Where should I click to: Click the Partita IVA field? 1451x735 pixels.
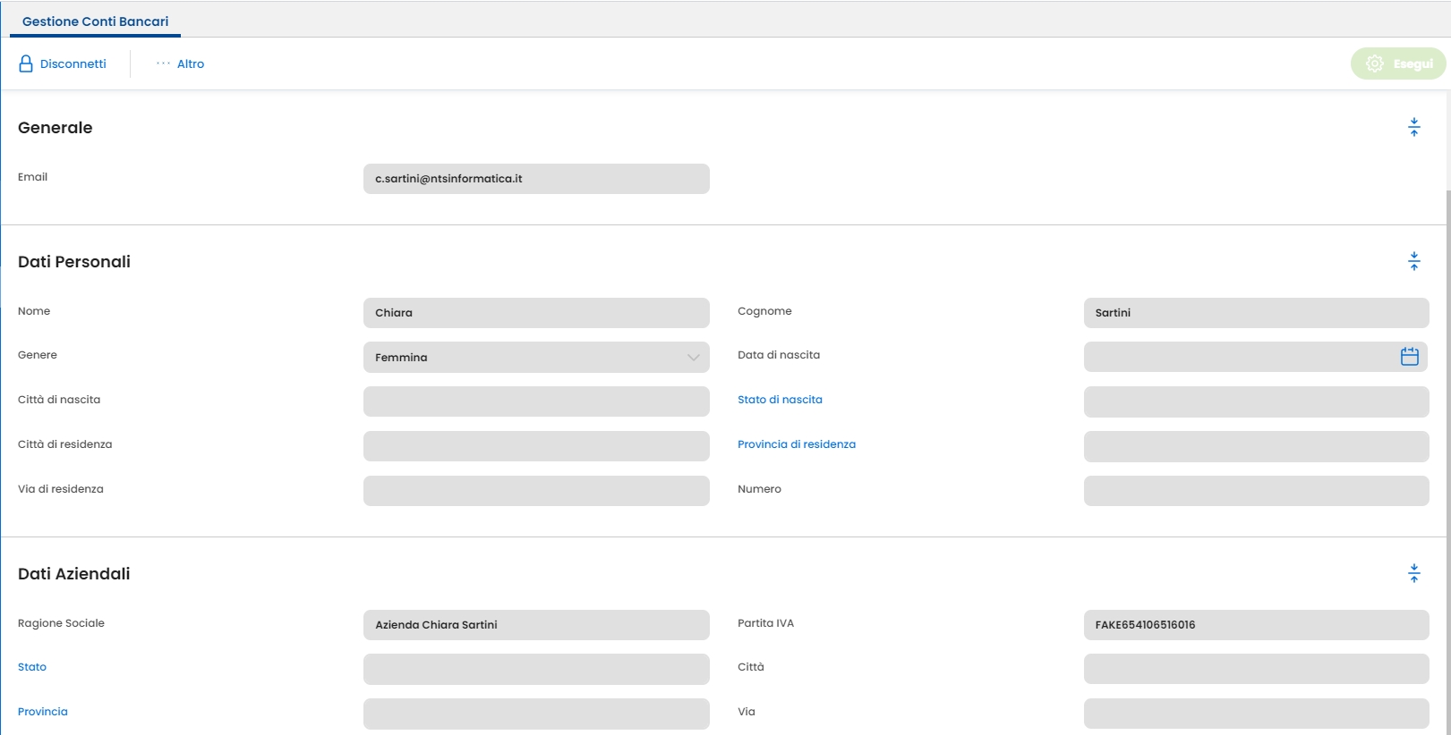click(x=1255, y=625)
